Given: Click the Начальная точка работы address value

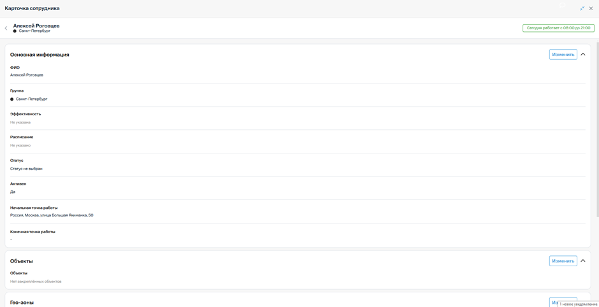Looking at the screenshot, I should (52, 215).
